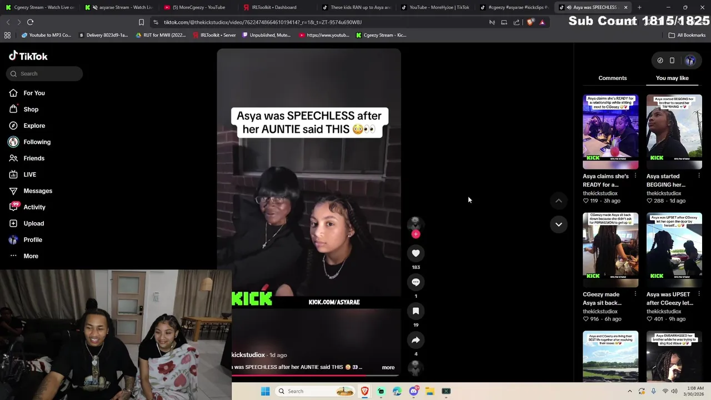
Task: Open thekickstudiox link under 'Asya claims' video
Action: click(x=600, y=193)
